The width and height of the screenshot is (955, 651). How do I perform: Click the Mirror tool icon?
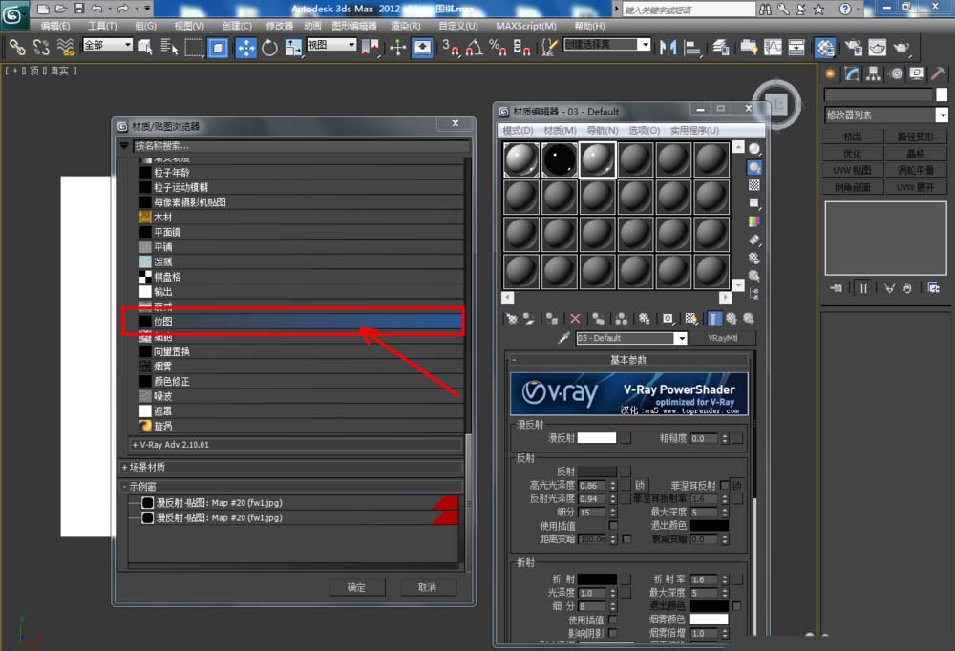click(668, 47)
